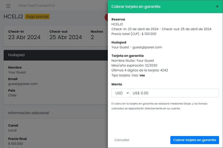This screenshot has height=148, width=223.
Task: Click the dark Huésped section header
Action: tap(56, 55)
